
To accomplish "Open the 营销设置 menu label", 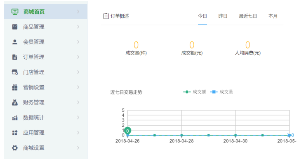I will pyautogui.click(x=34, y=87).
